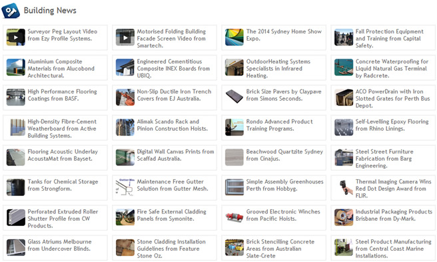Open Concrete Waterproofing for Liquid Natural Gas link

tap(392, 69)
